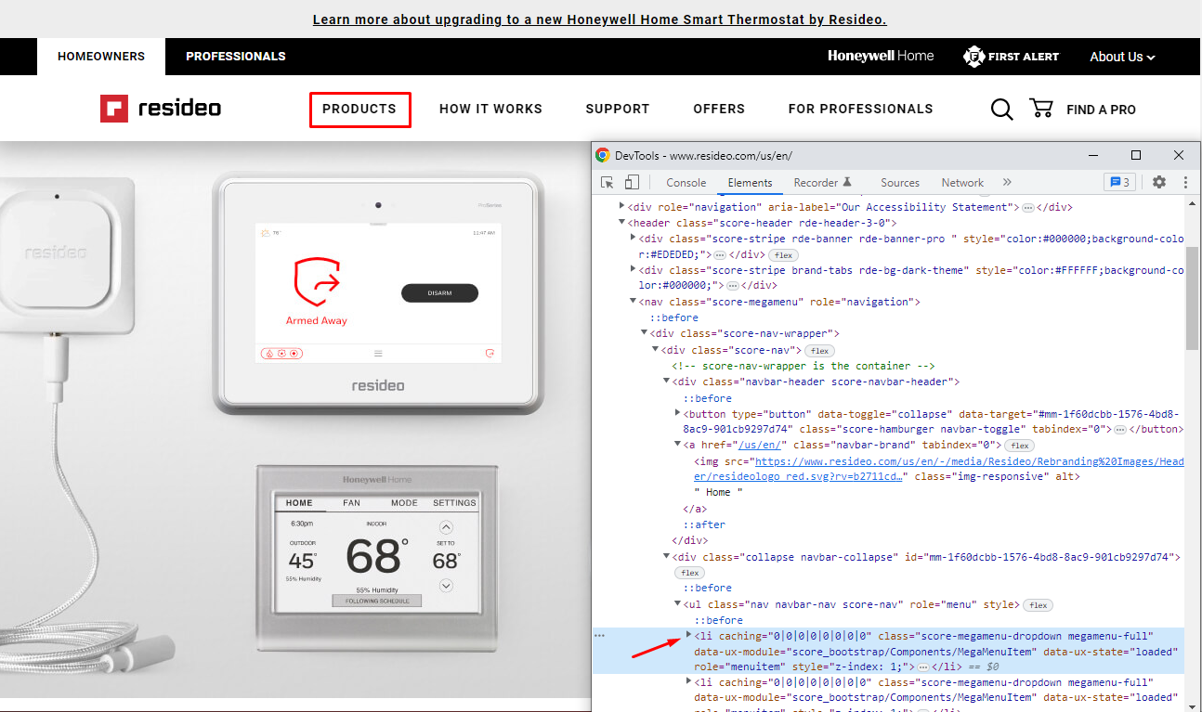Expand the hamburger button node
The width and height of the screenshot is (1202, 712).
pyautogui.click(x=678, y=413)
